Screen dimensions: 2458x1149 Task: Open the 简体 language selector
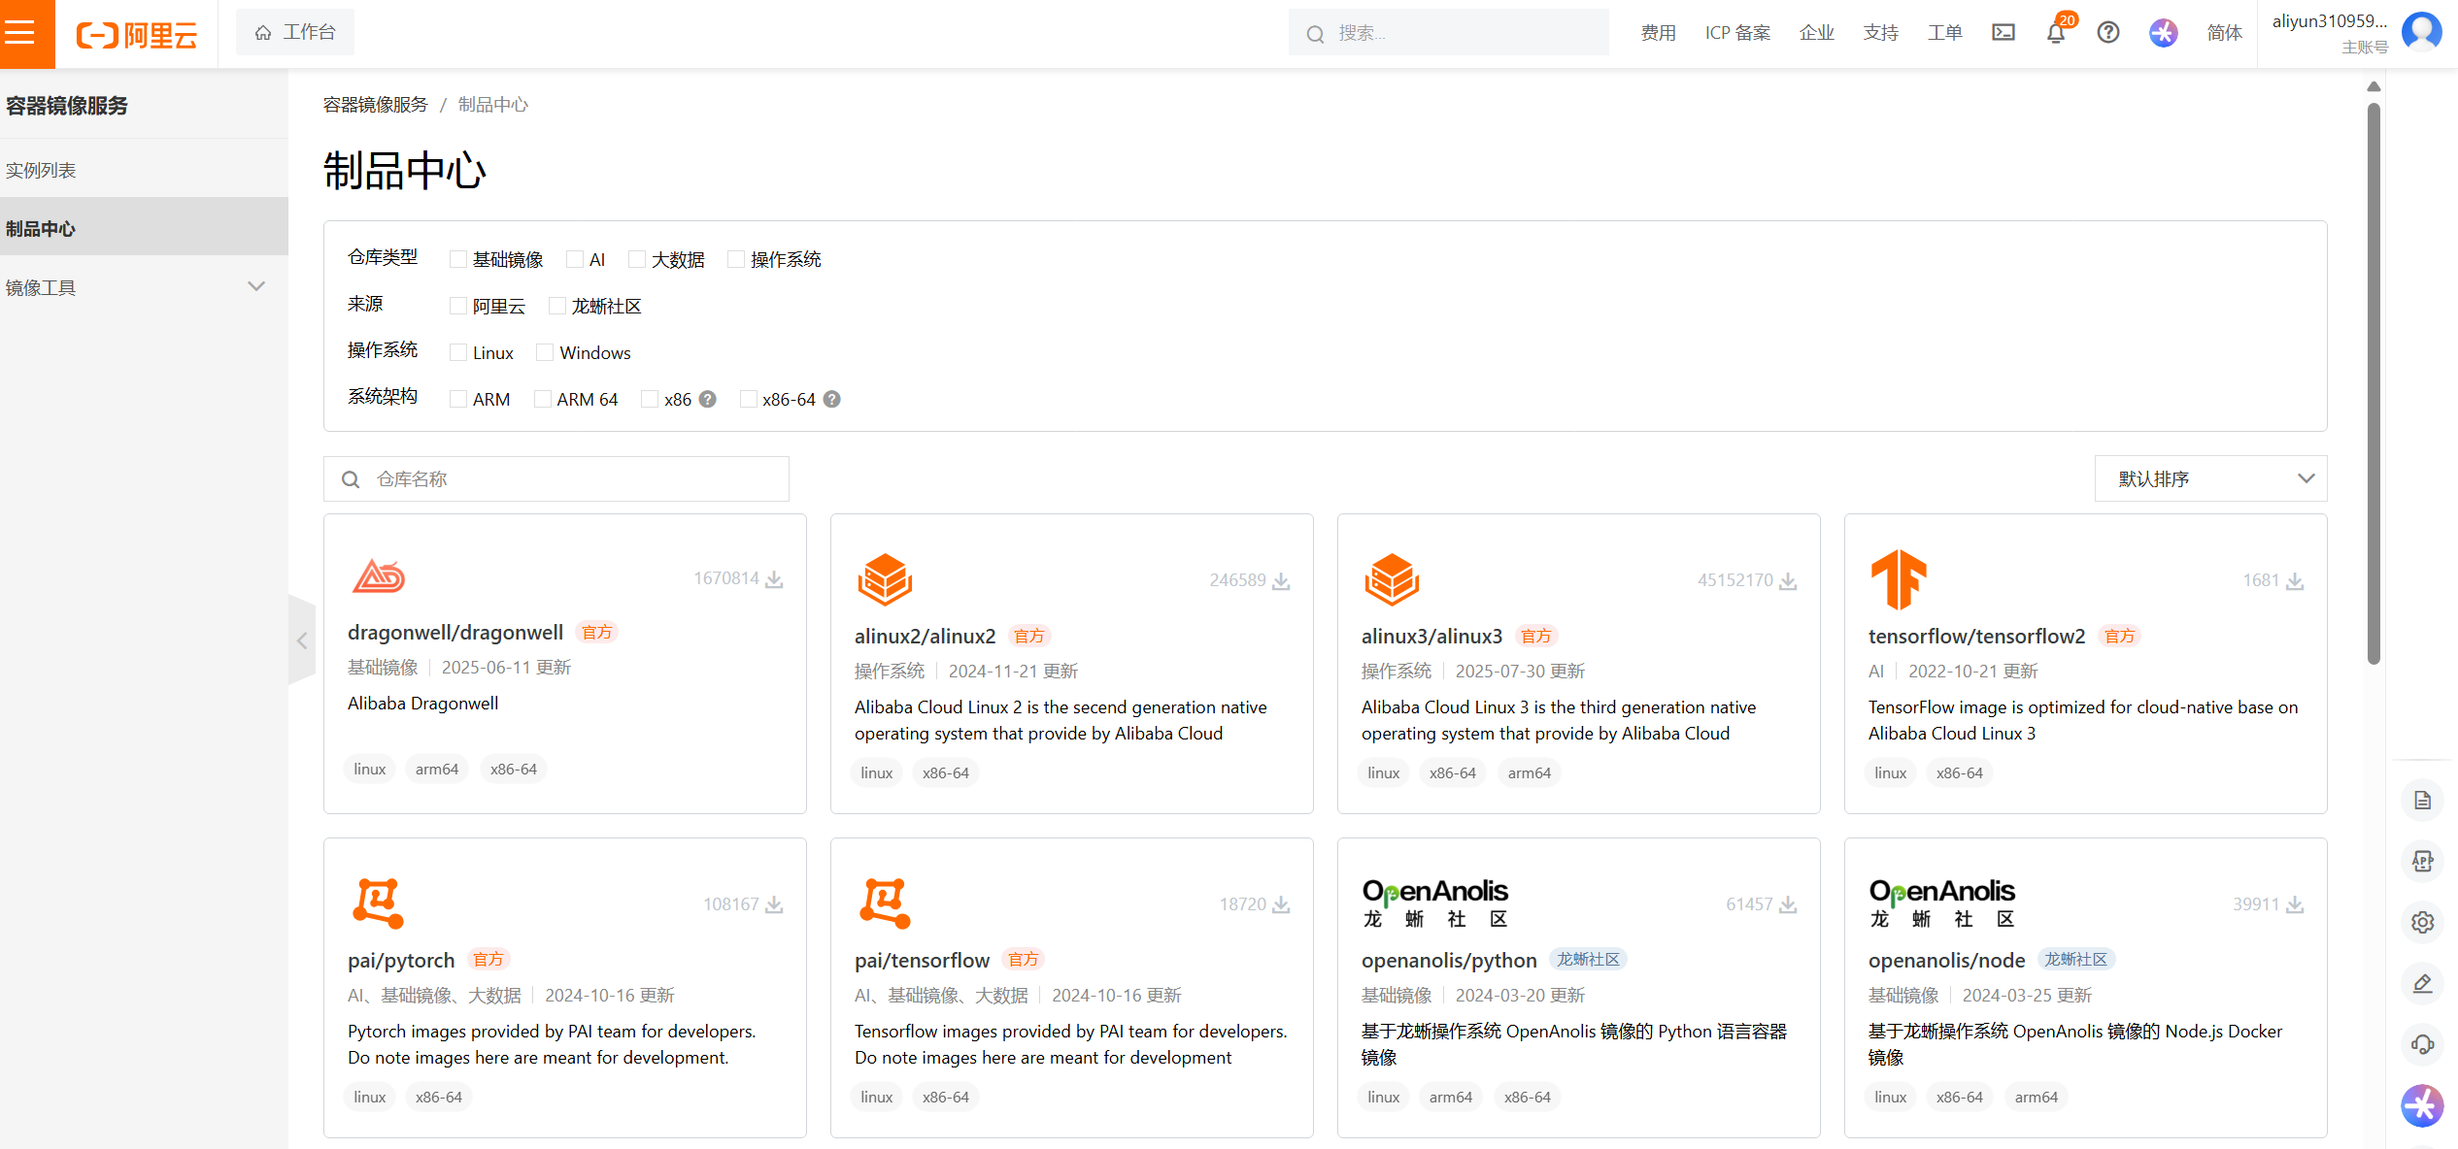[2224, 33]
